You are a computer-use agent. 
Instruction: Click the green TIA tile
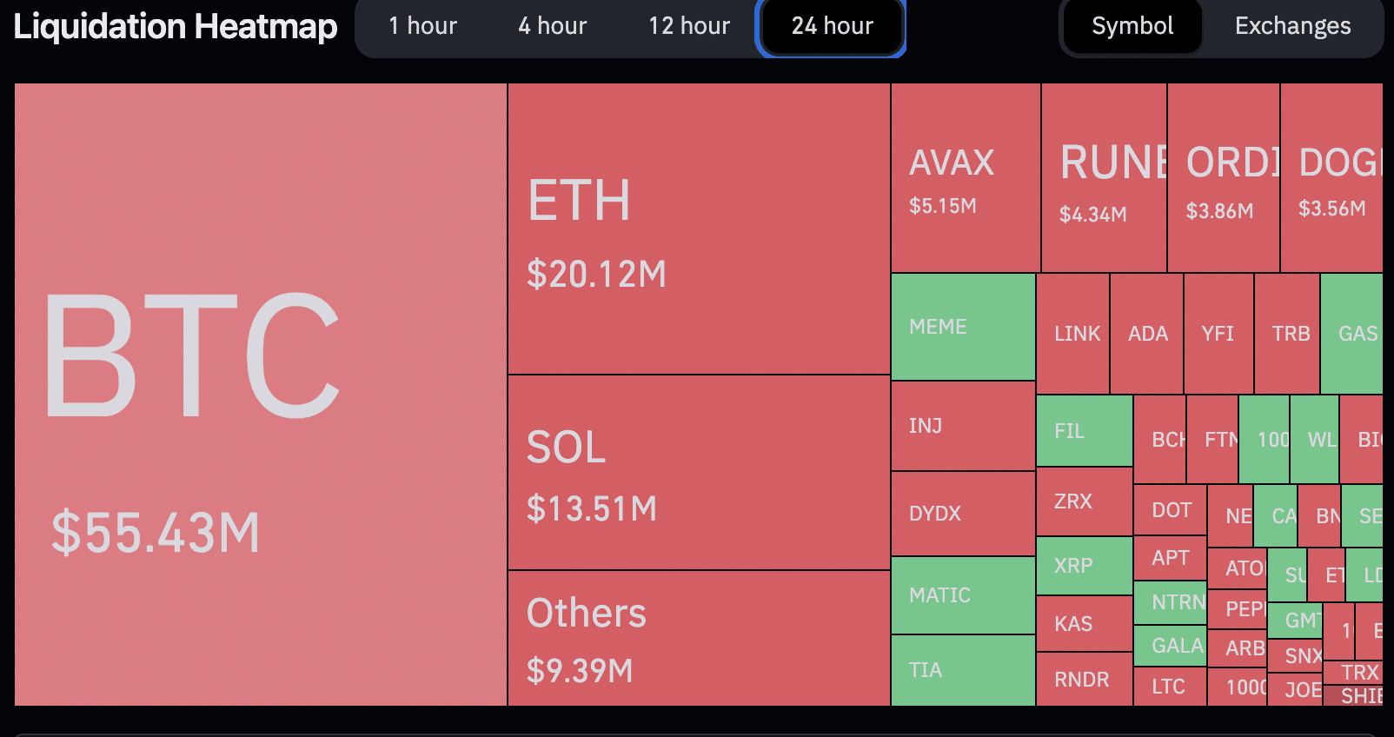pos(963,670)
